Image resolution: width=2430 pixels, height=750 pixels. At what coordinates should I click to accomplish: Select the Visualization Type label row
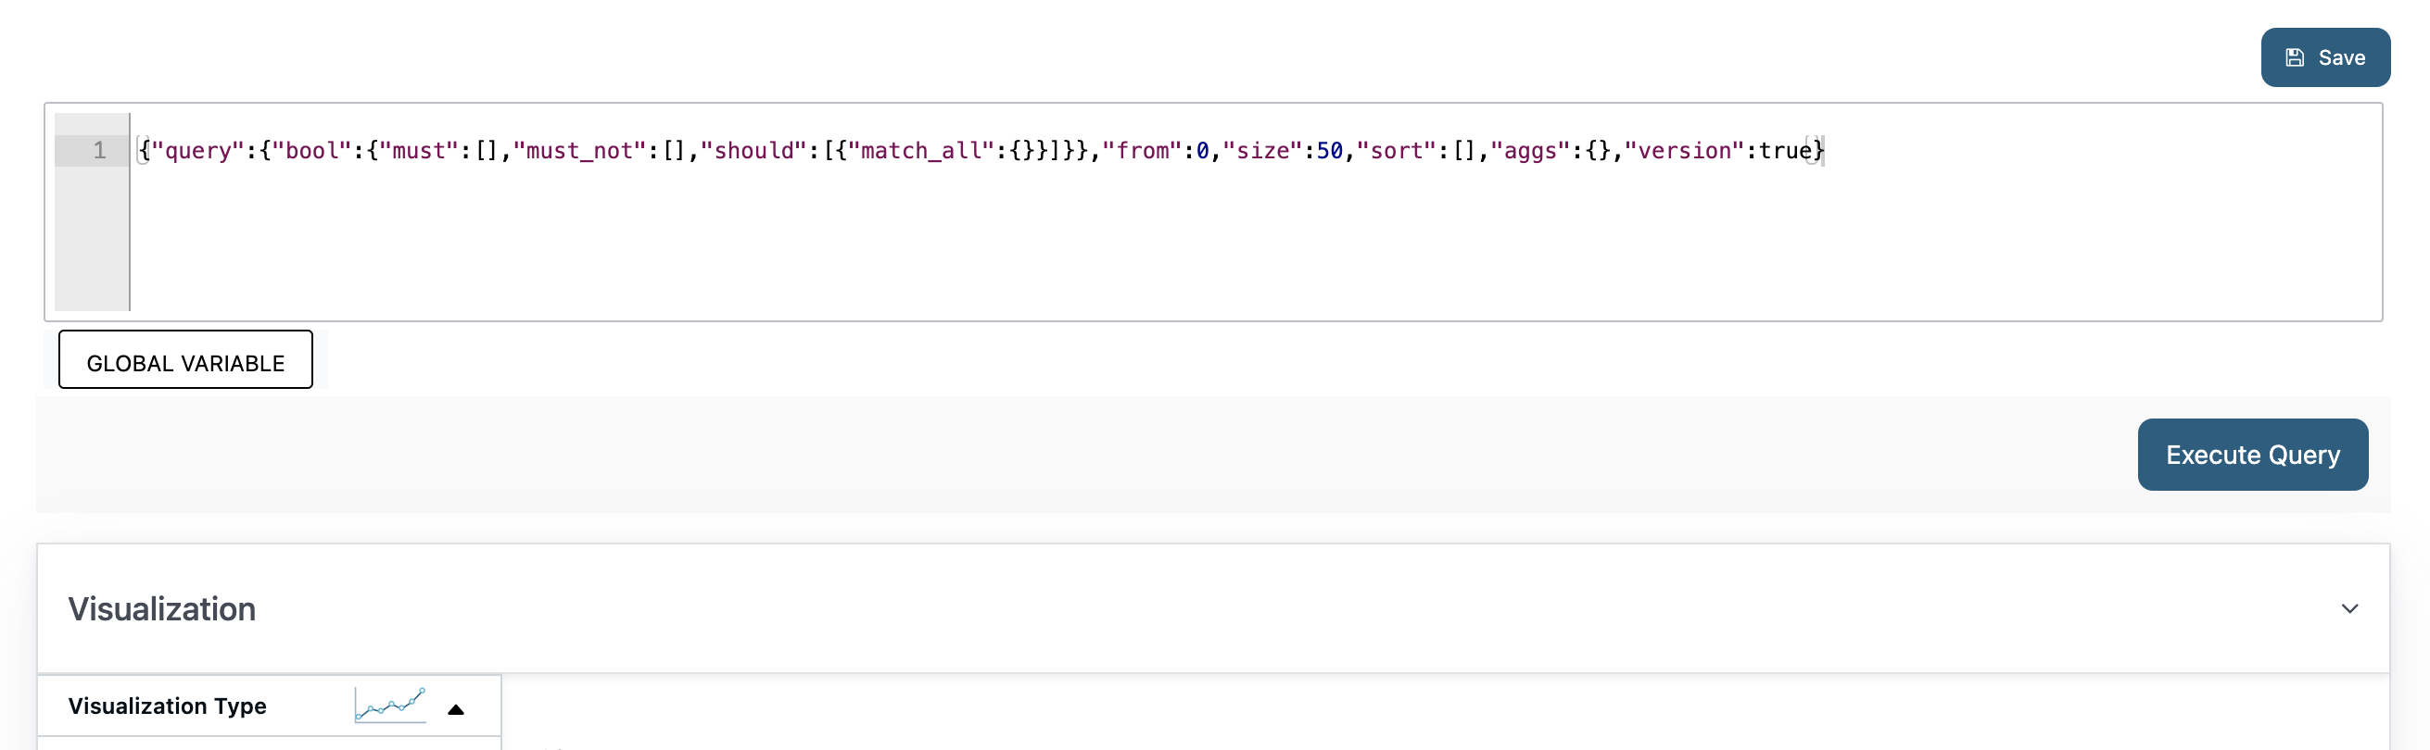tap(269, 706)
